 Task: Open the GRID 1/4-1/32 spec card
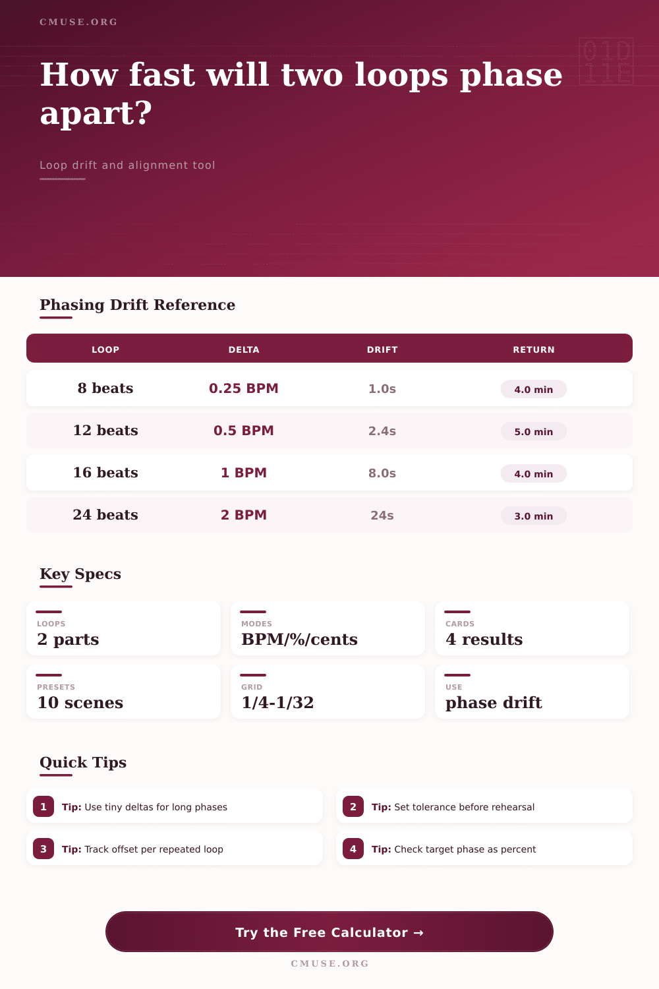(328, 692)
